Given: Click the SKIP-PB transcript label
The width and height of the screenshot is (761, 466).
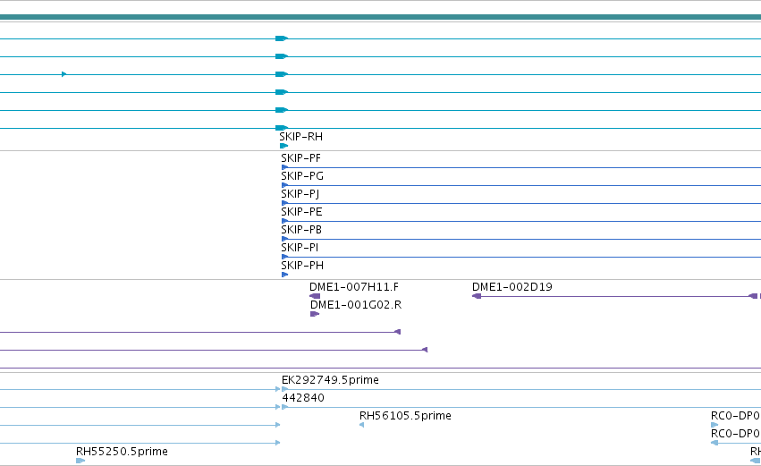Looking at the screenshot, I should pyautogui.click(x=301, y=230).
